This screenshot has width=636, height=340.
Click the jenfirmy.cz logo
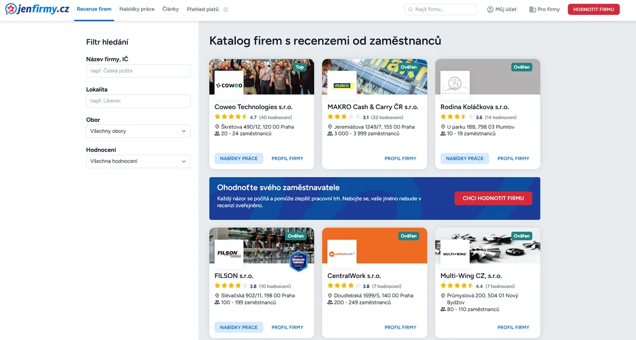tap(37, 9)
